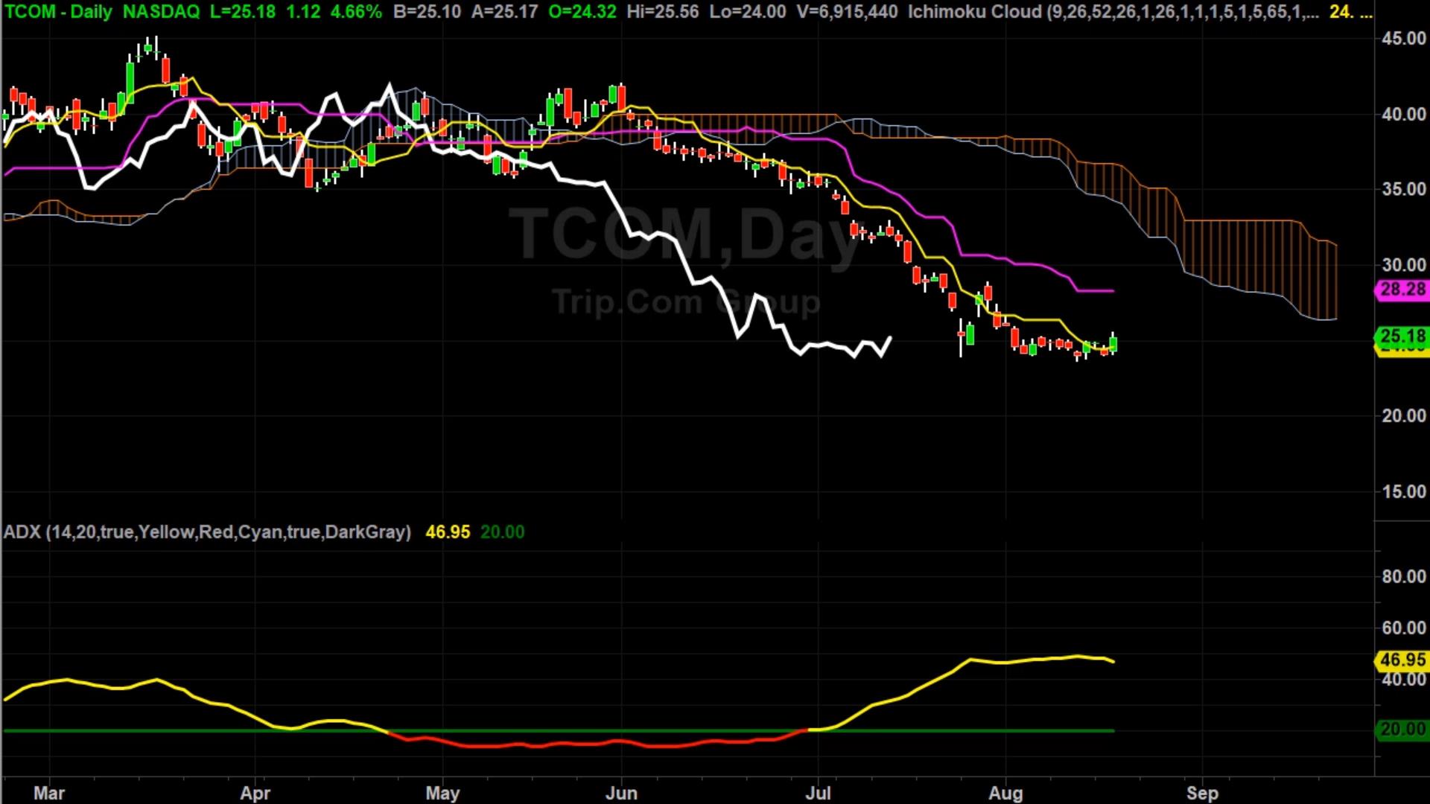
Task: Click the V=6,915,440 volume readout
Action: (x=847, y=12)
